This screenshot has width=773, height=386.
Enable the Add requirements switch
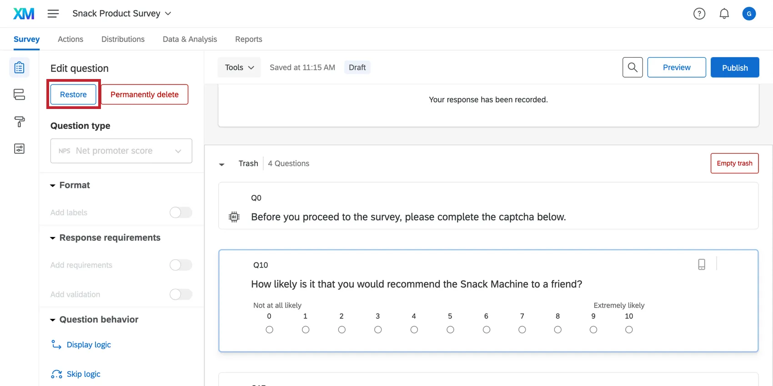click(x=181, y=265)
